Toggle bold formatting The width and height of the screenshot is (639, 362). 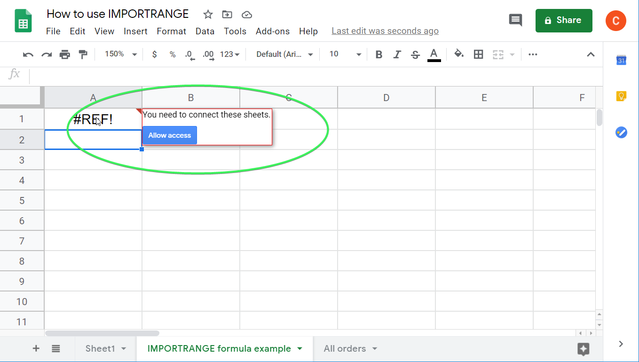coord(379,55)
